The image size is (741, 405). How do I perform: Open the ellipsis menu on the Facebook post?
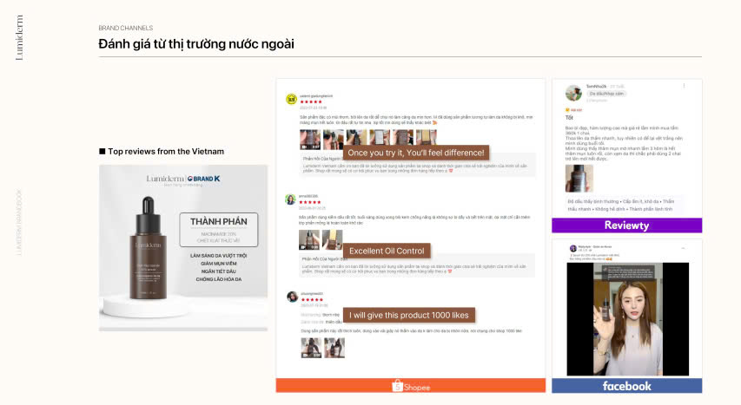point(683,248)
